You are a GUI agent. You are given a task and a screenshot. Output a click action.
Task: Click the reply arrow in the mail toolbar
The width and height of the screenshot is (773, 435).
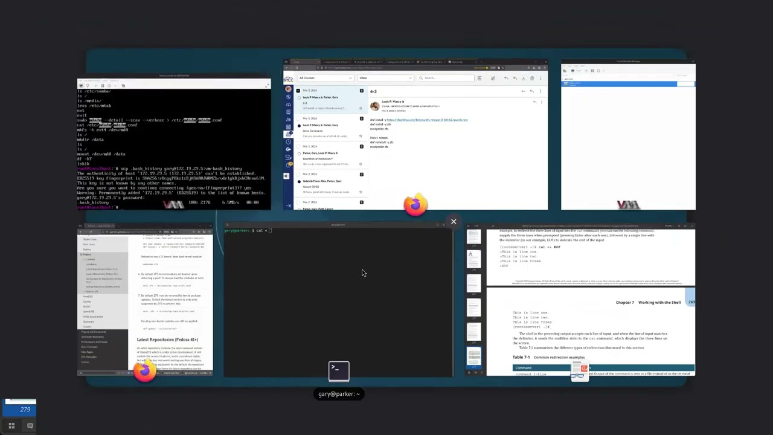coord(506,79)
